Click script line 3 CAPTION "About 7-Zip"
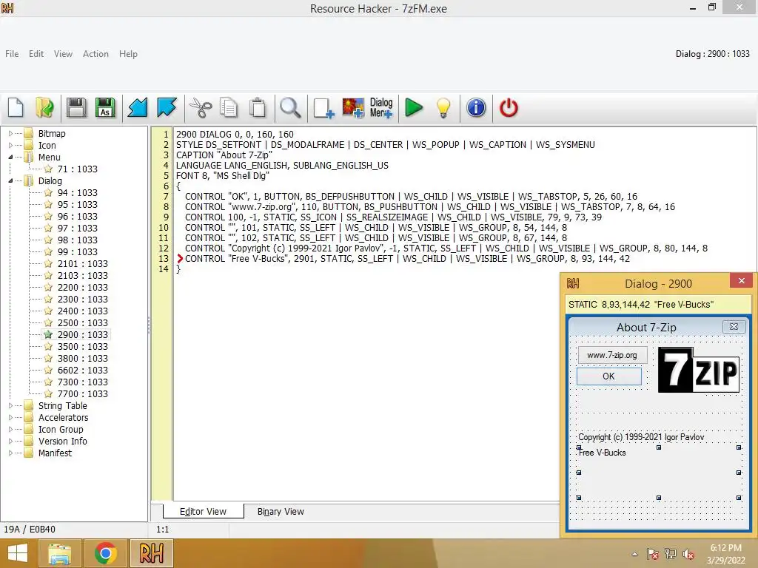This screenshot has width=758, height=568. [x=224, y=155]
